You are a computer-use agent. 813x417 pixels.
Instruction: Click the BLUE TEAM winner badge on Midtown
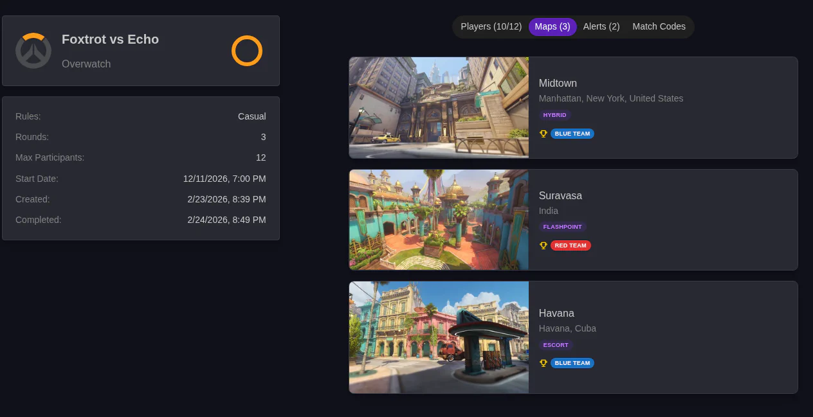pyautogui.click(x=572, y=134)
